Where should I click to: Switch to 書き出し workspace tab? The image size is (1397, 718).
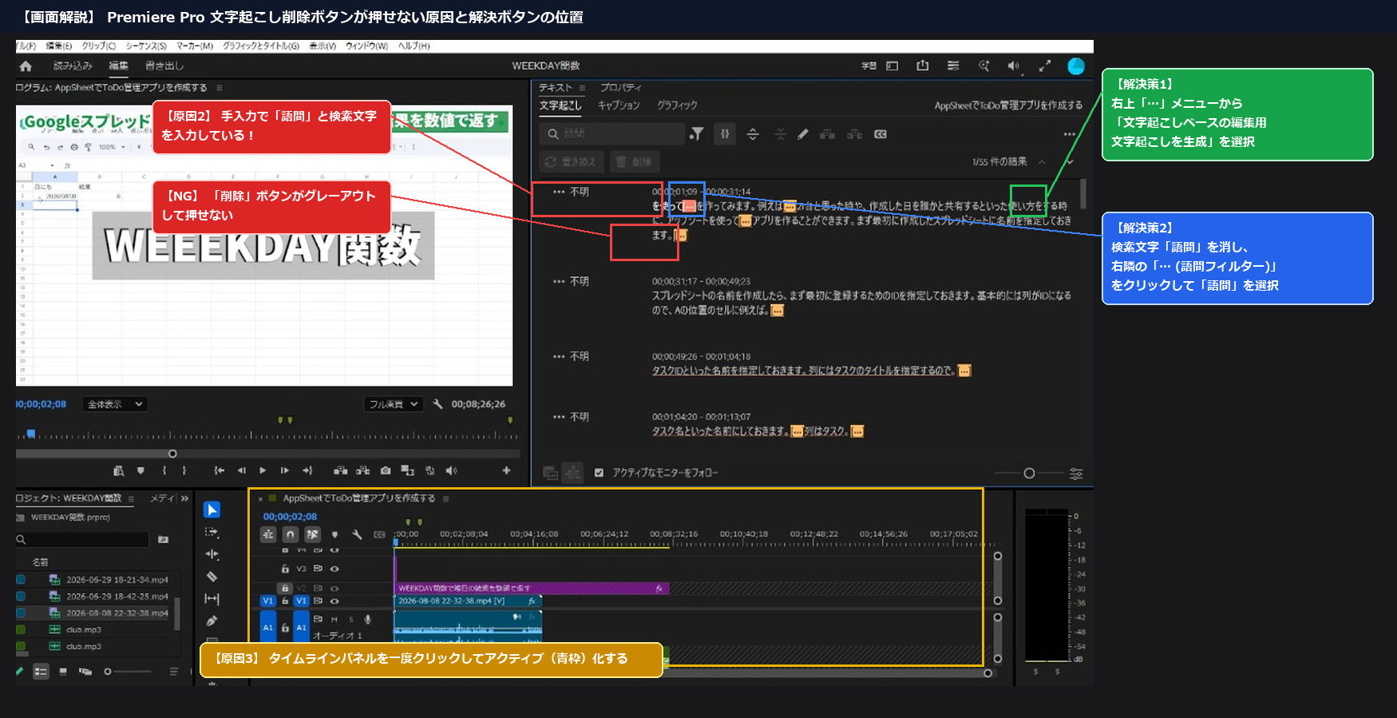pyautogui.click(x=164, y=66)
